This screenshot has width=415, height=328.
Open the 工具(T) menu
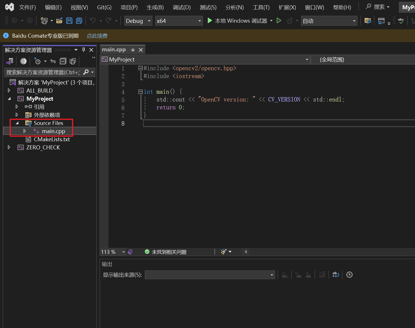pos(261,7)
